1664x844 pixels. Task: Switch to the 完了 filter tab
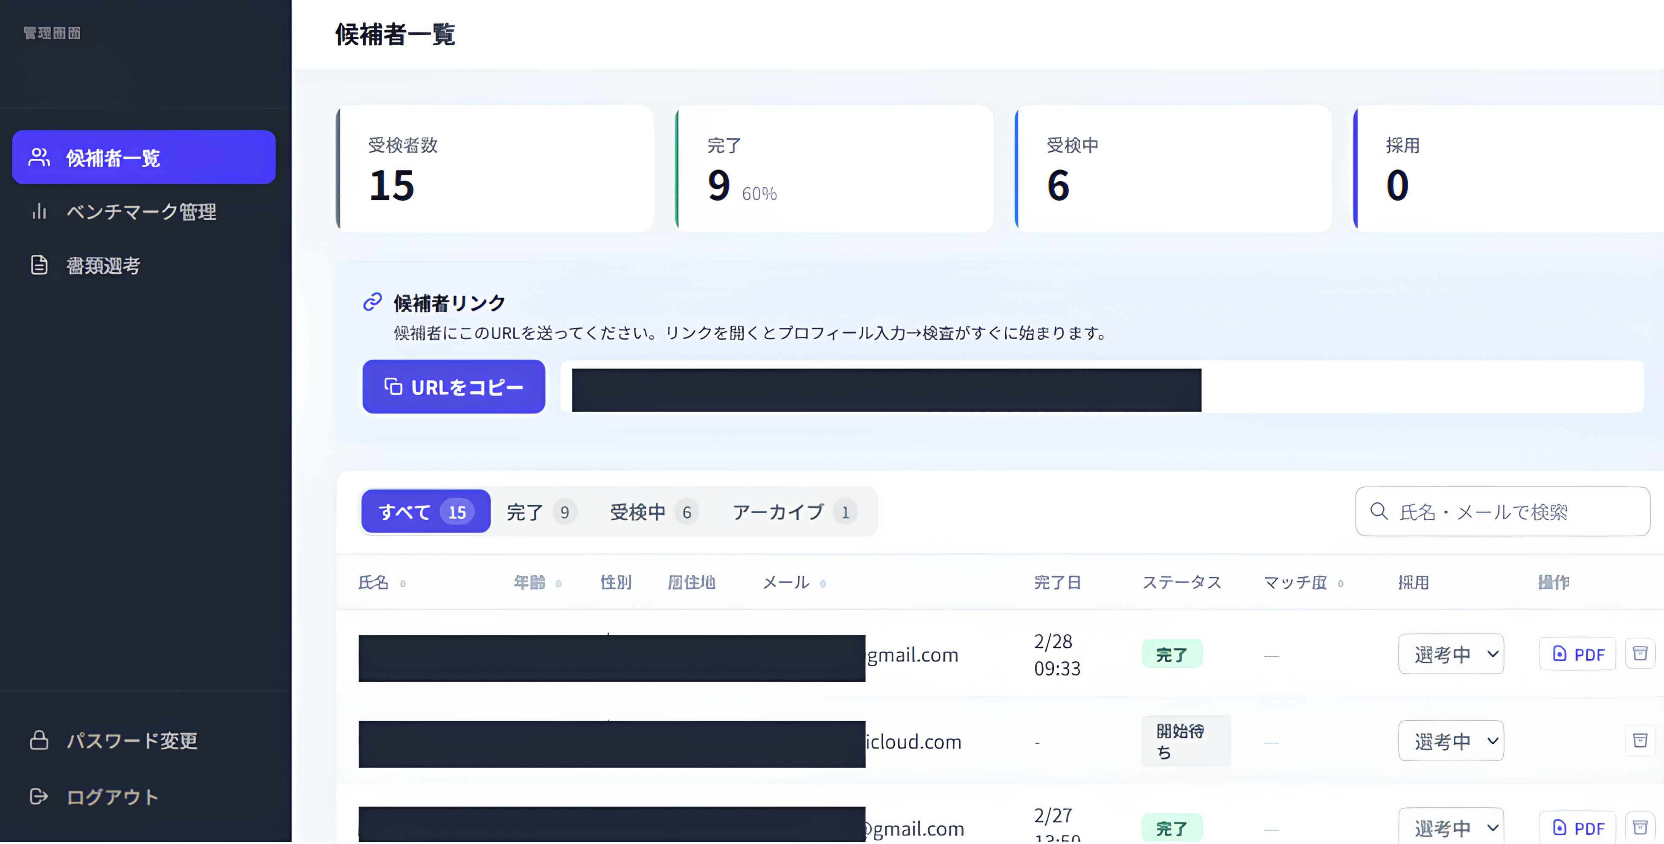pyautogui.click(x=540, y=512)
